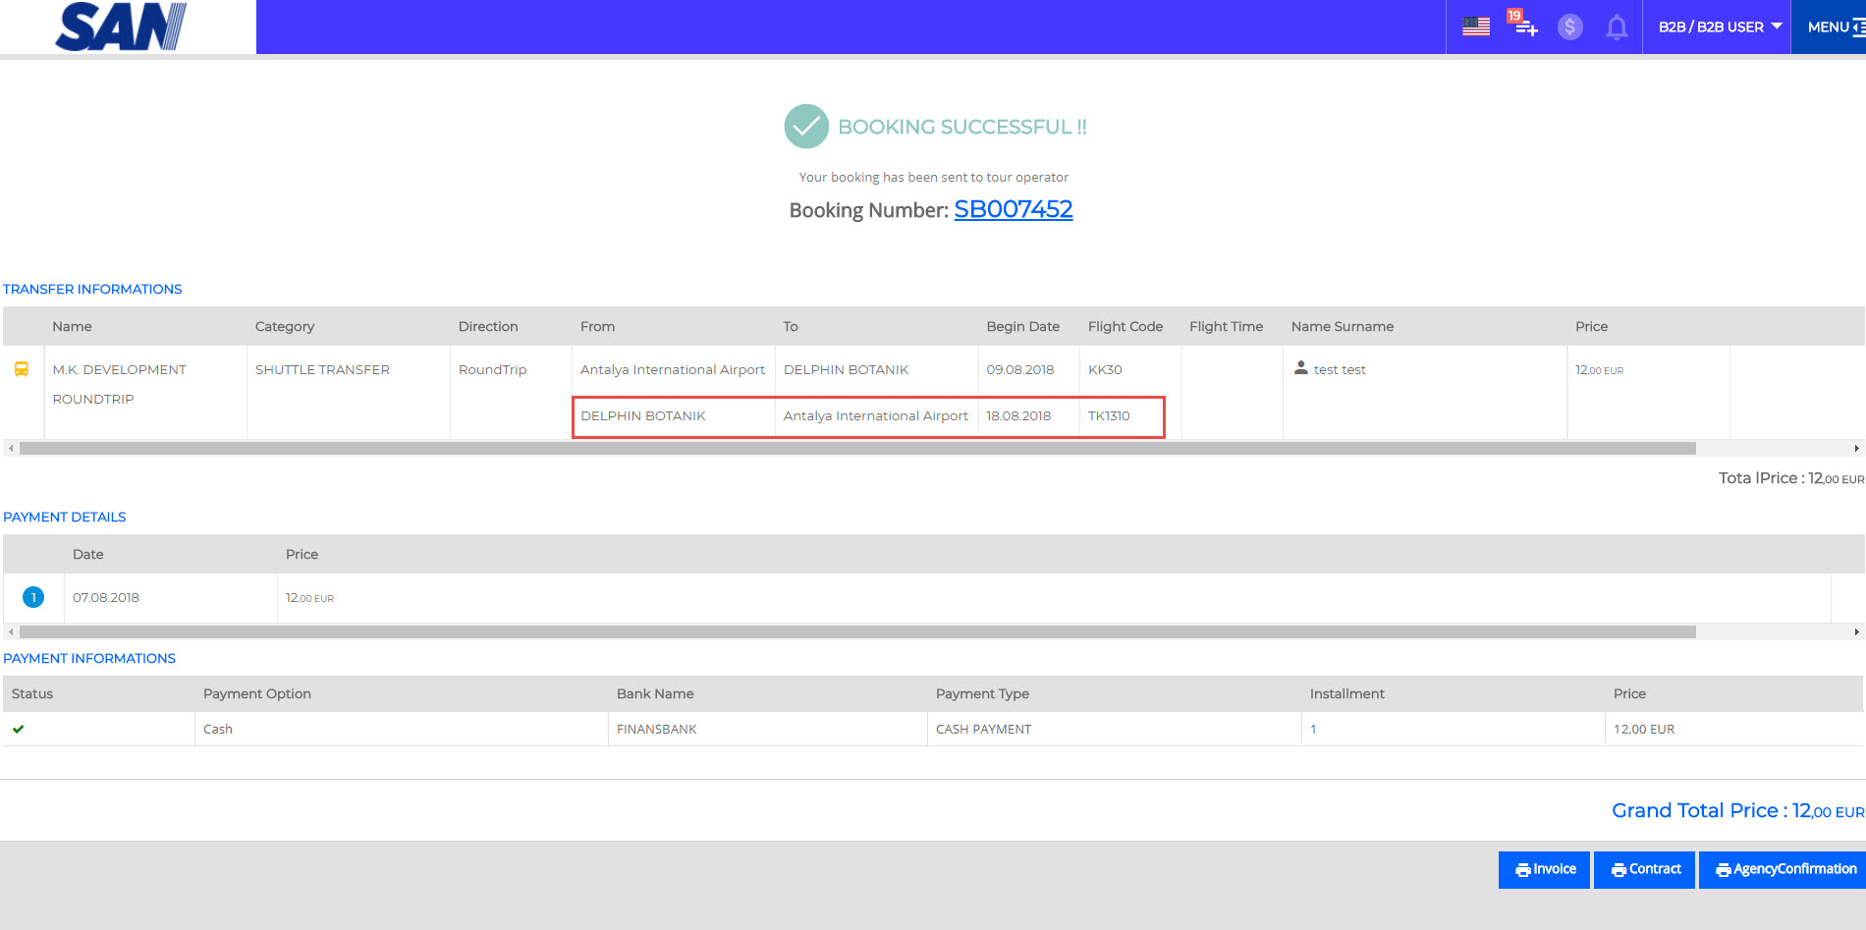This screenshot has height=930, width=1866.
Task: Open the MENU side panel
Action: (1833, 27)
